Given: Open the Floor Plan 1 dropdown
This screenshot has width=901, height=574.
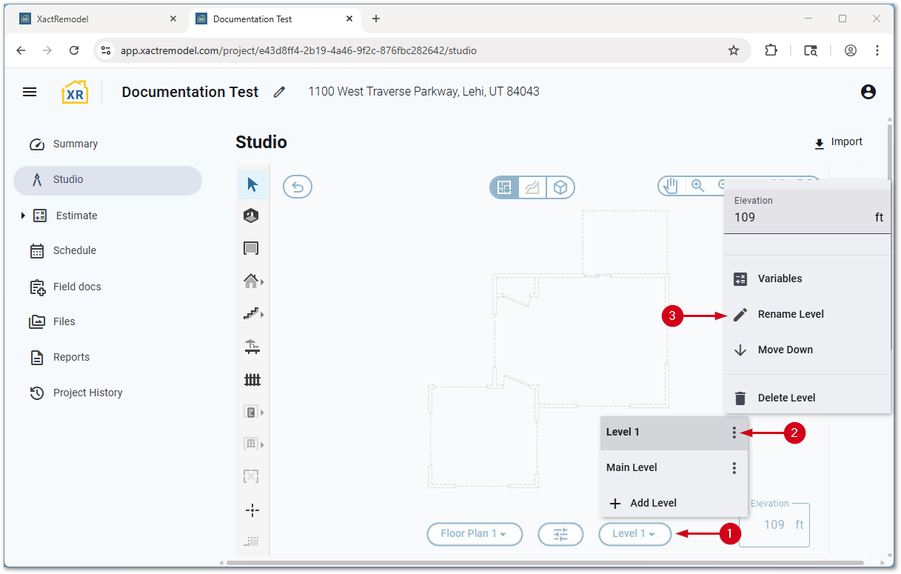Looking at the screenshot, I should click(x=474, y=534).
